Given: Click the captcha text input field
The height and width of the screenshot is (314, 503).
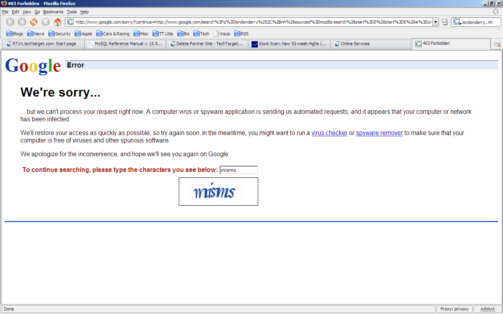Looking at the screenshot, I should (239, 170).
